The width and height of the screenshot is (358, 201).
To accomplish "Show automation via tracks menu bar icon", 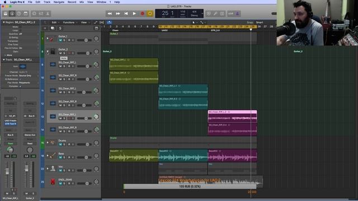I will coord(96,22).
